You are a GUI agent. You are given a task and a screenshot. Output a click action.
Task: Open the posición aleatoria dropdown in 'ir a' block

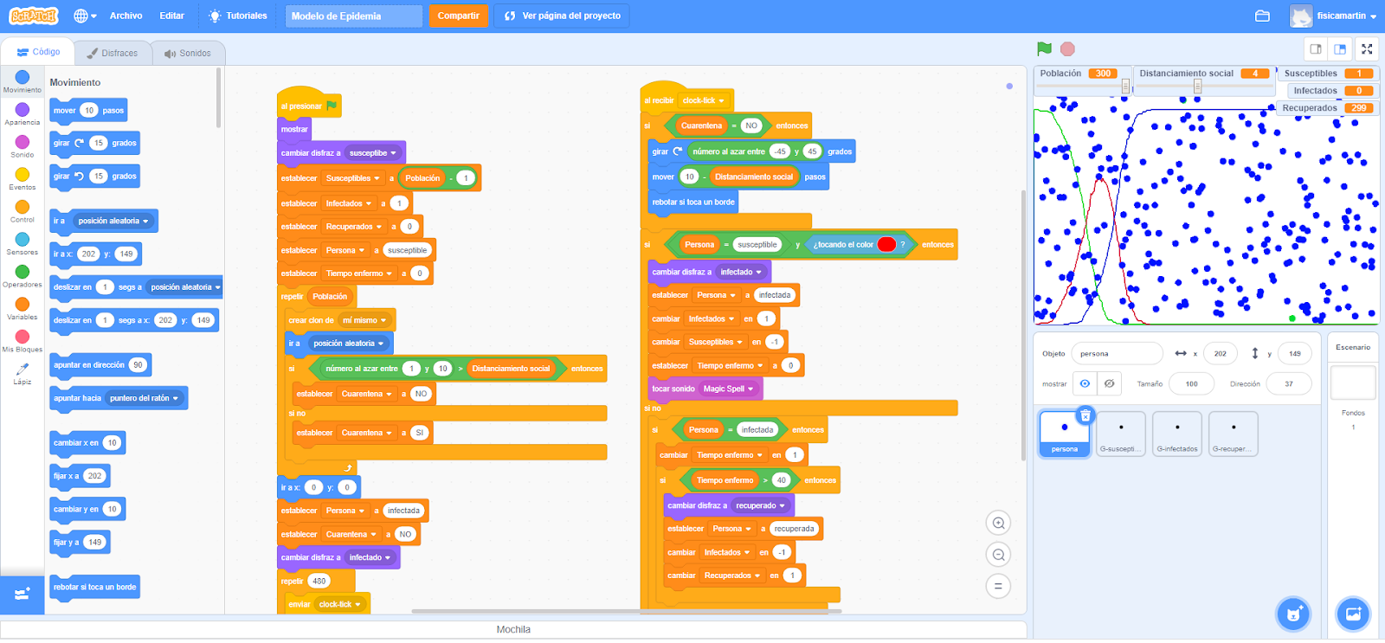[145, 222]
